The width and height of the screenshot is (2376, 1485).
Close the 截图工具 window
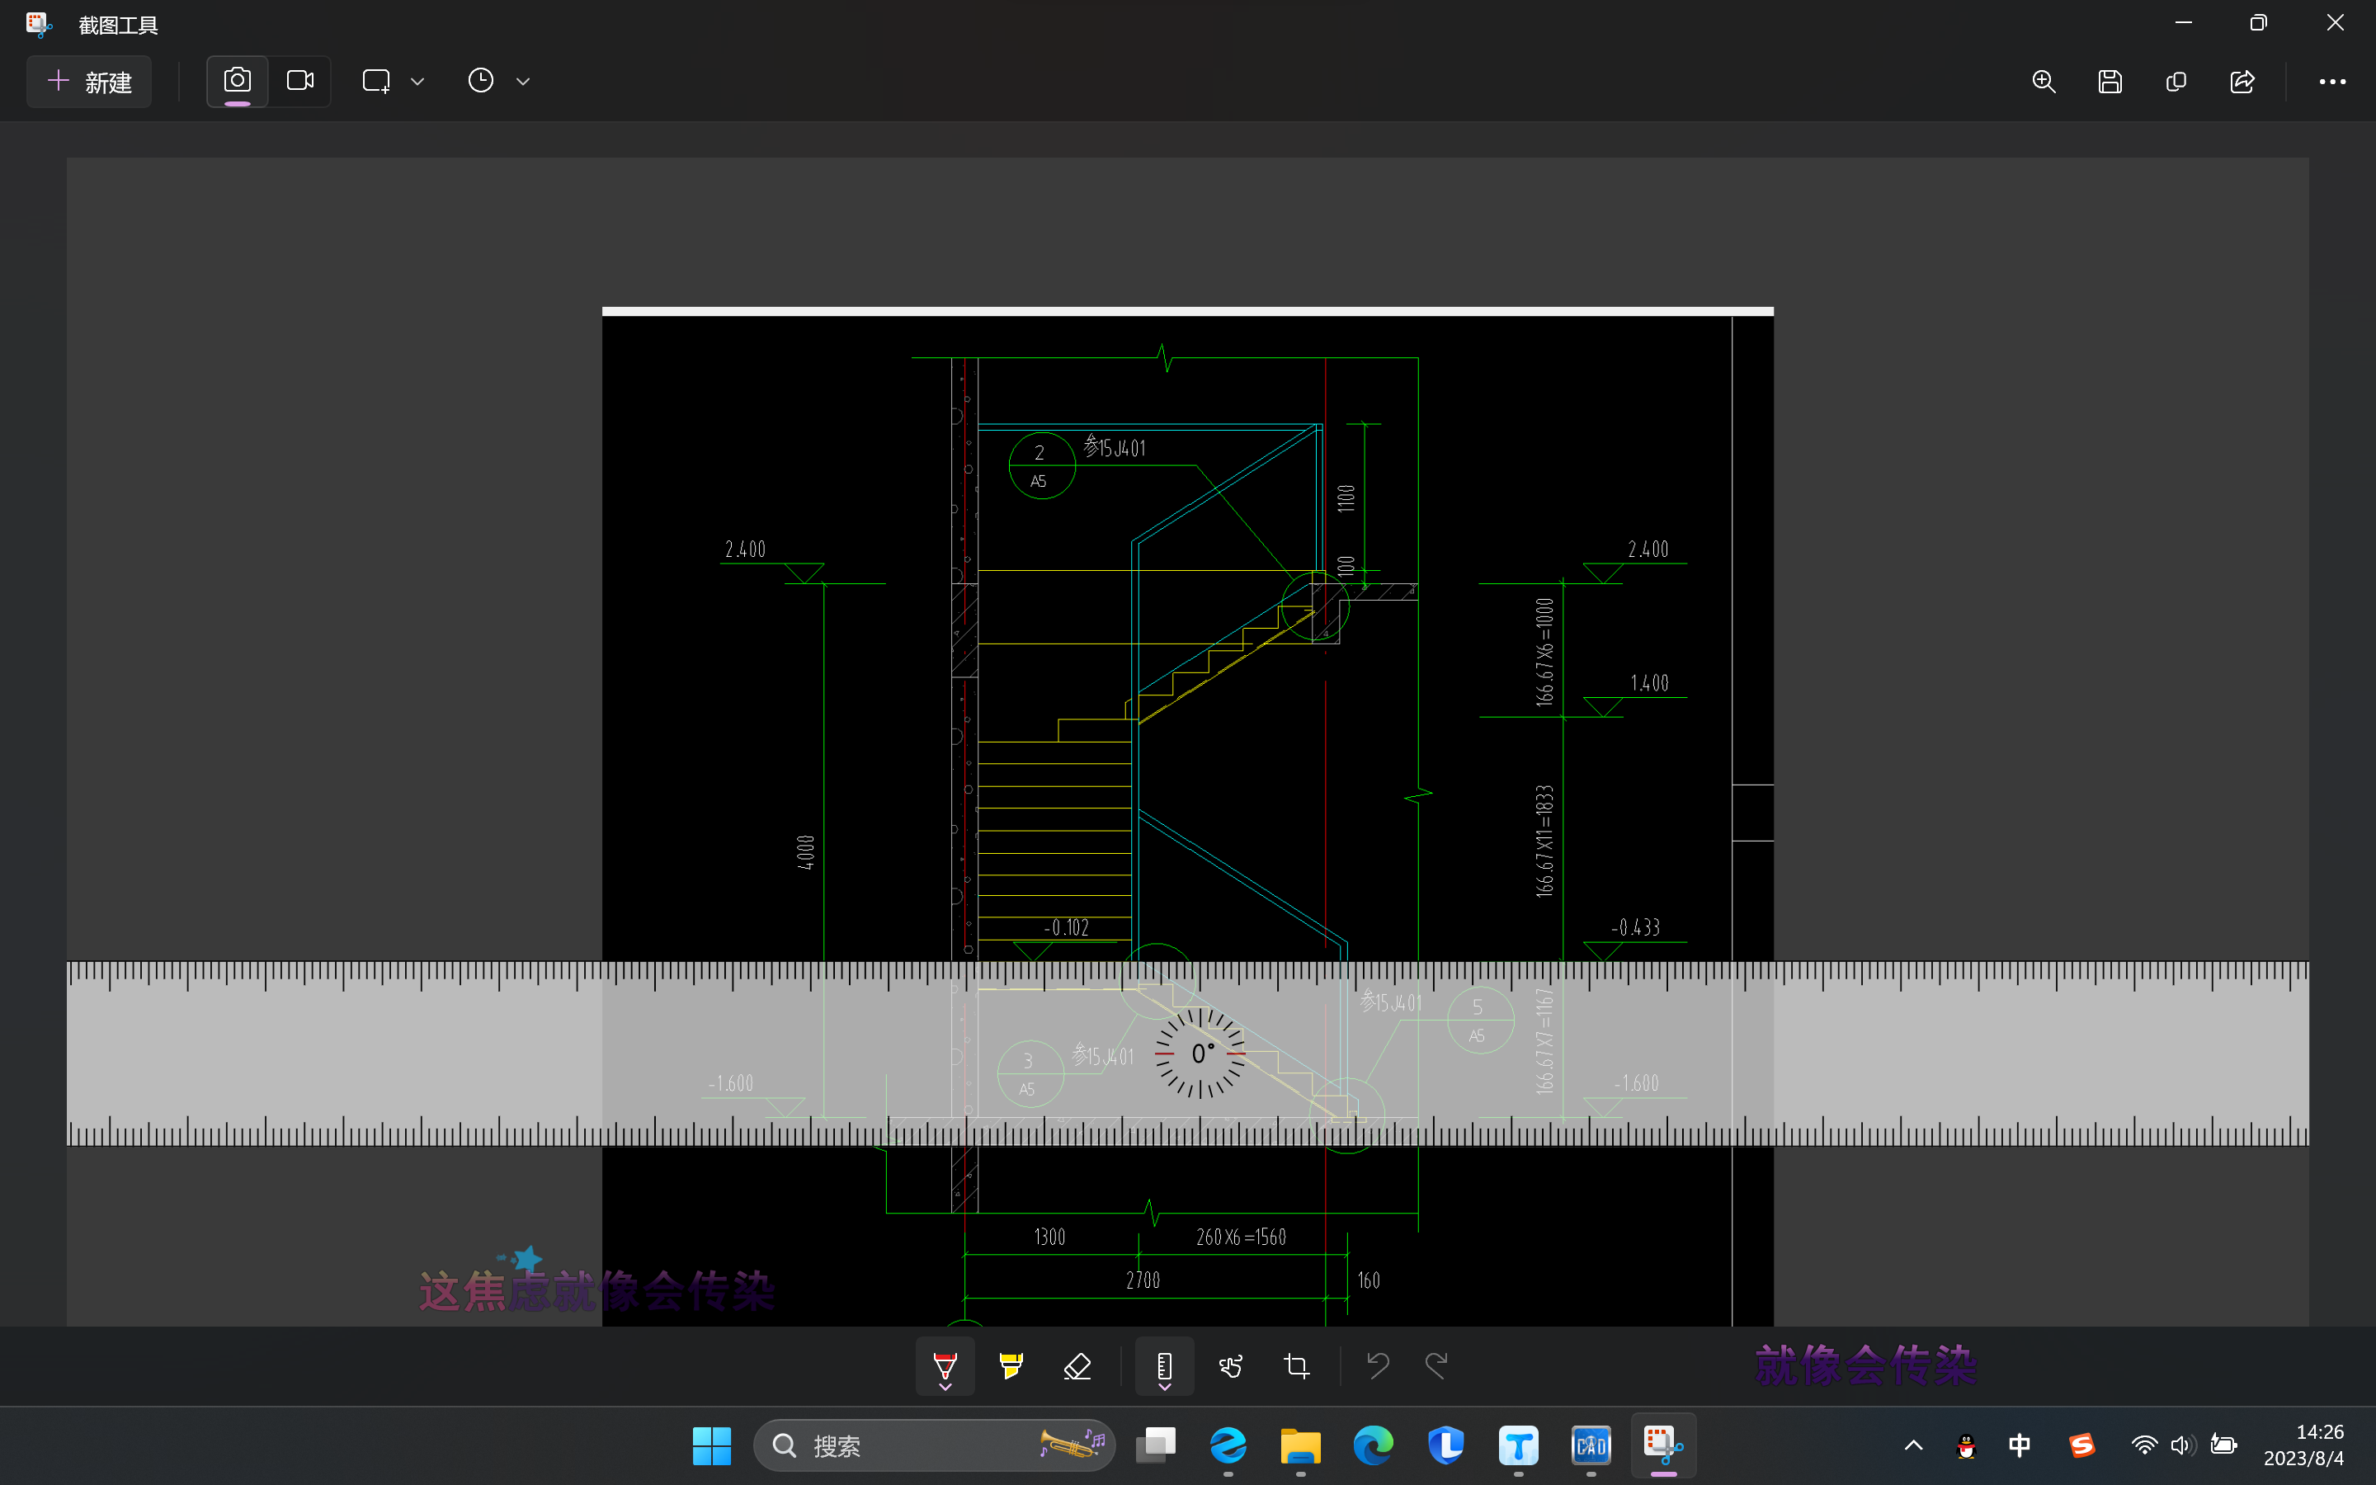[2335, 22]
